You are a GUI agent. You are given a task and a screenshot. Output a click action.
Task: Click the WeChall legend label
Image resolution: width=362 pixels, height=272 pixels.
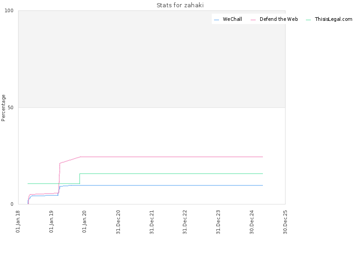(x=232, y=19)
